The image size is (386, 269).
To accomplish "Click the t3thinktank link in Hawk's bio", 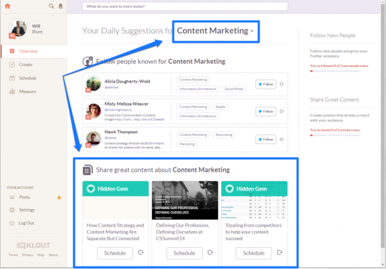I will click(154, 143).
